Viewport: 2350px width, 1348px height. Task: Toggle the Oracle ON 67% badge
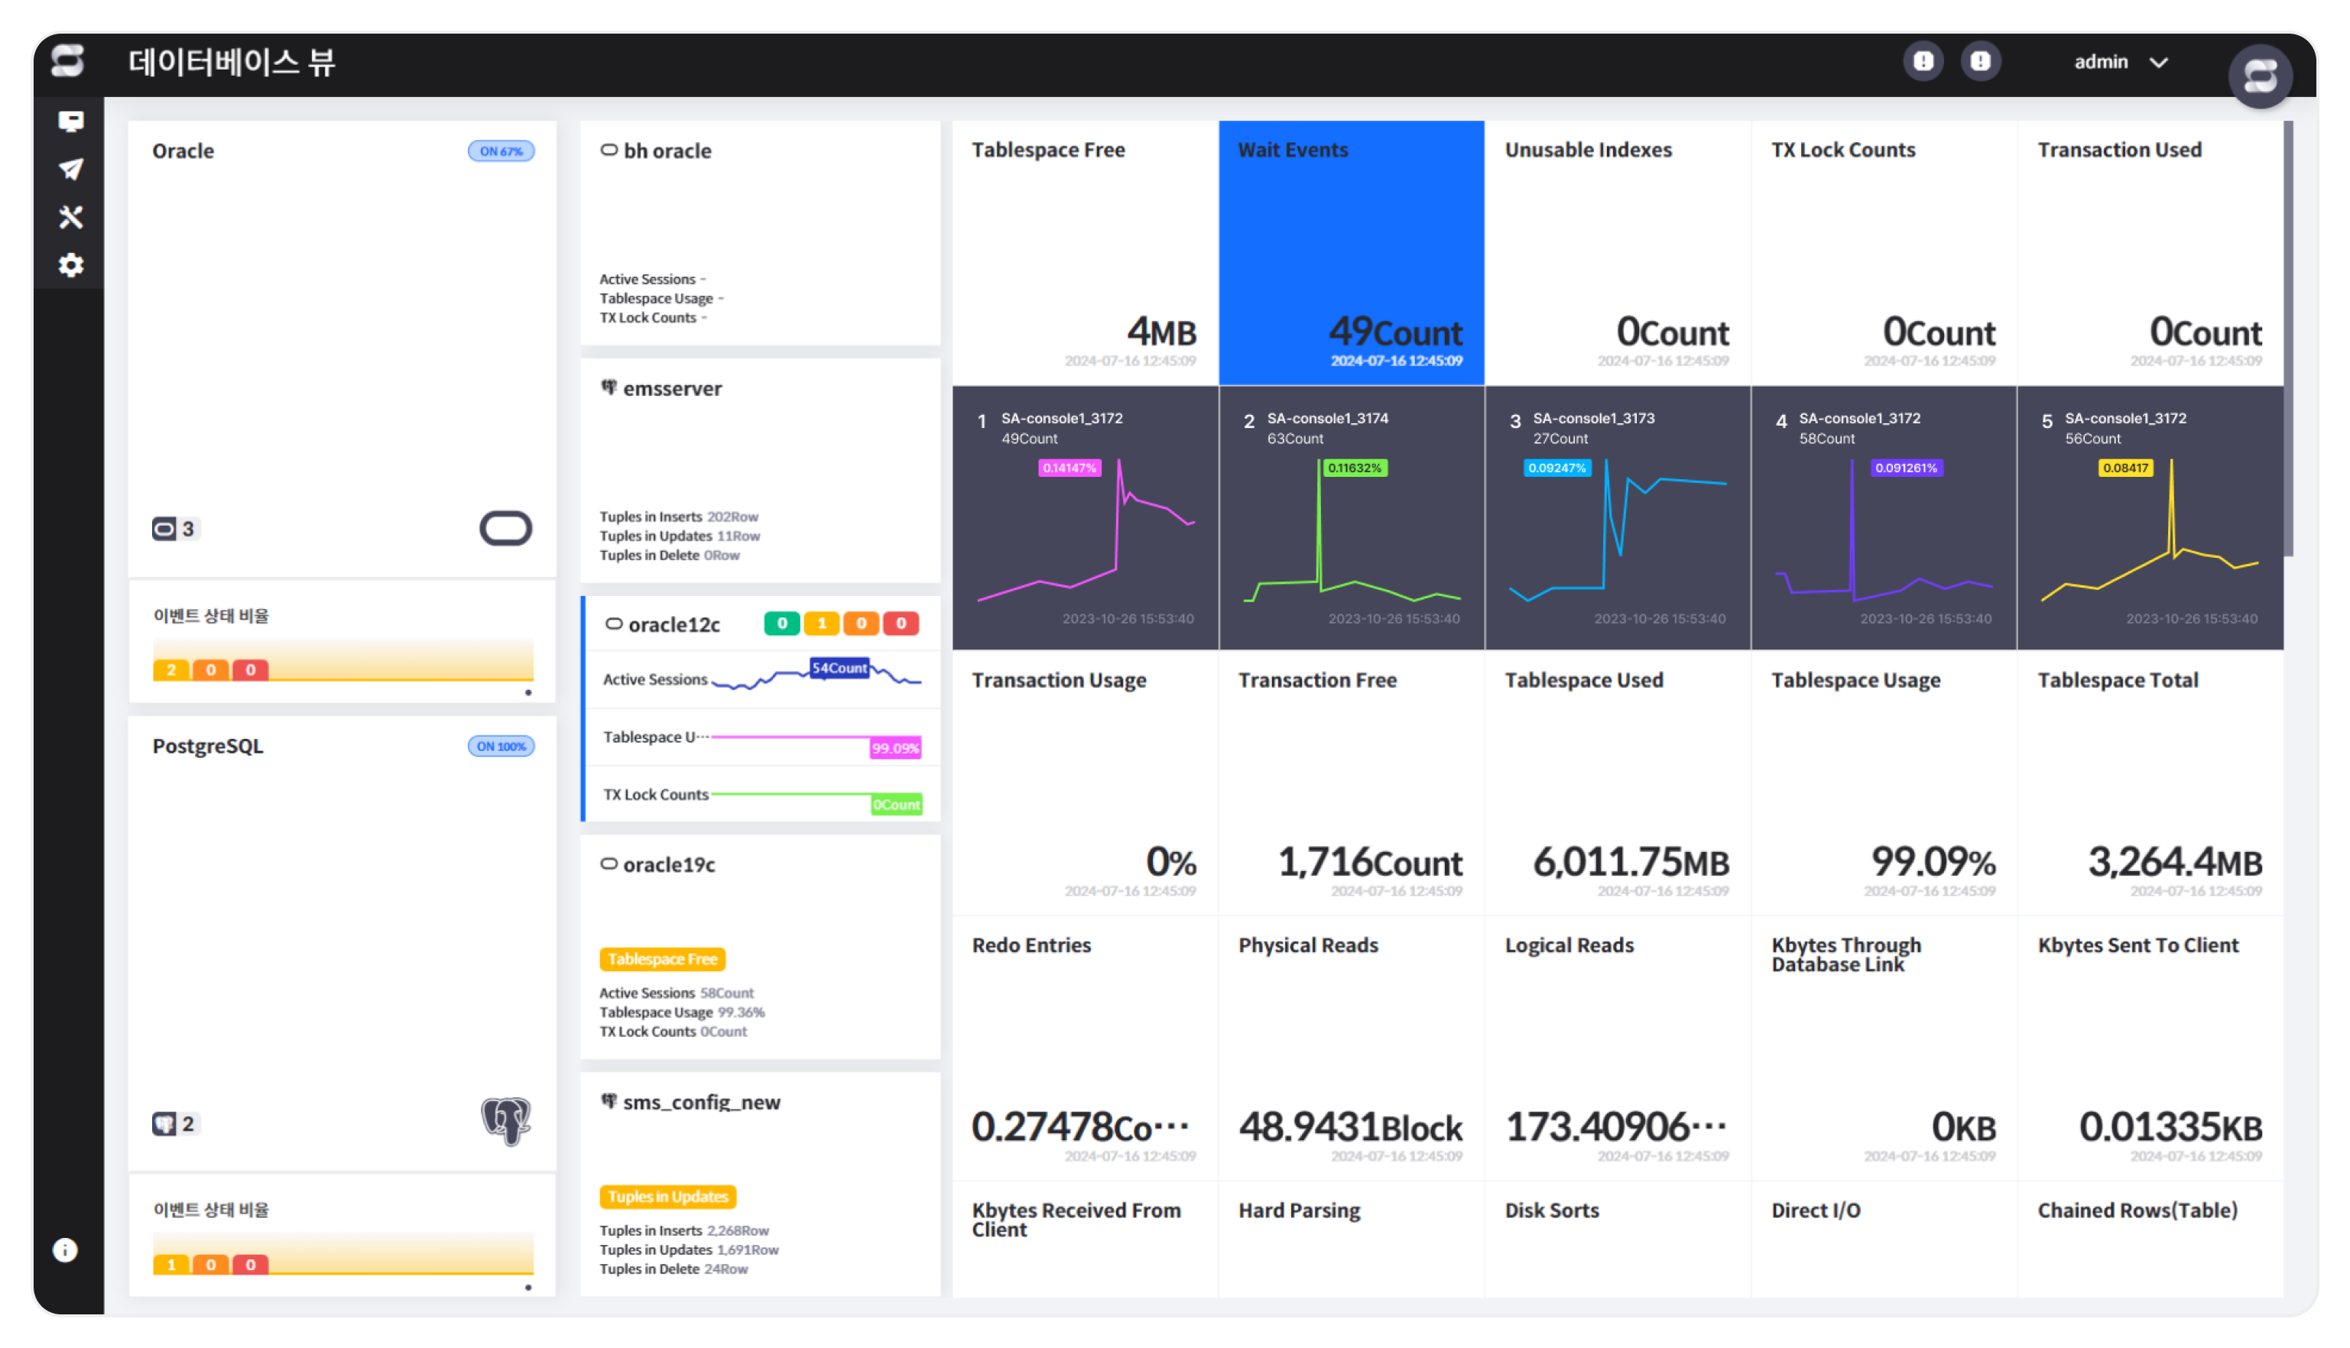coord(501,151)
